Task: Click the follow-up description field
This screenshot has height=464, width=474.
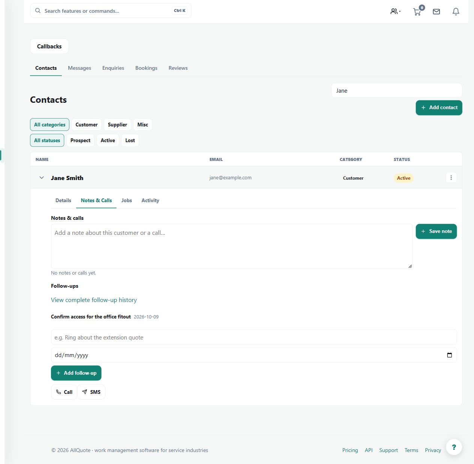Action: (x=254, y=337)
